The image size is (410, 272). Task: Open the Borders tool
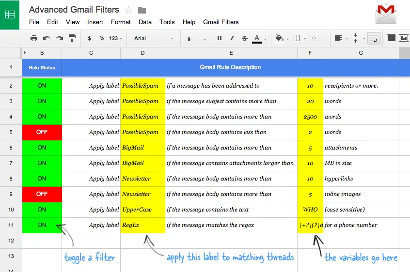pyautogui.click(x=297, y=38)
